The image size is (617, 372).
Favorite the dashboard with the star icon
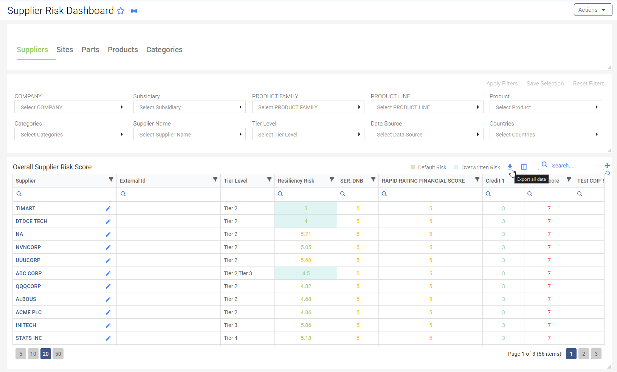point(121,11)
